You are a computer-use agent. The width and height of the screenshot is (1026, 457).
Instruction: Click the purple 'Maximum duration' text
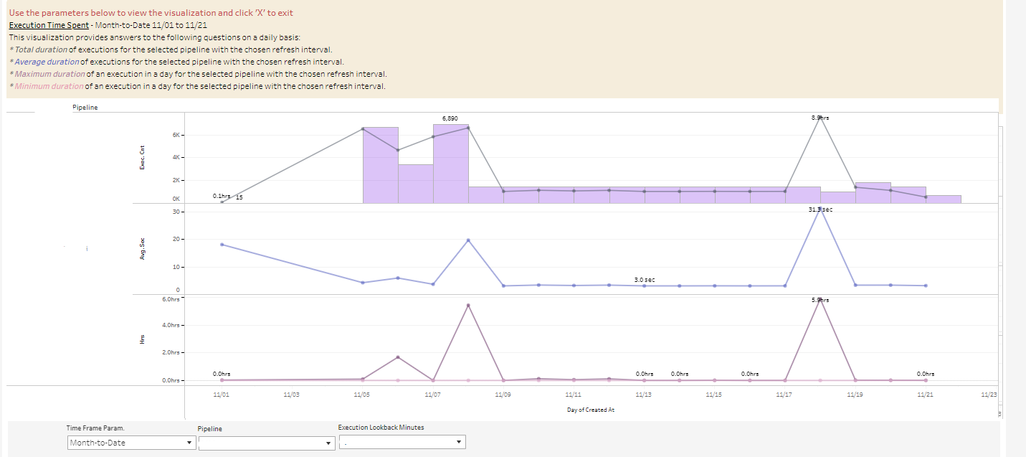tap(49, 74)
